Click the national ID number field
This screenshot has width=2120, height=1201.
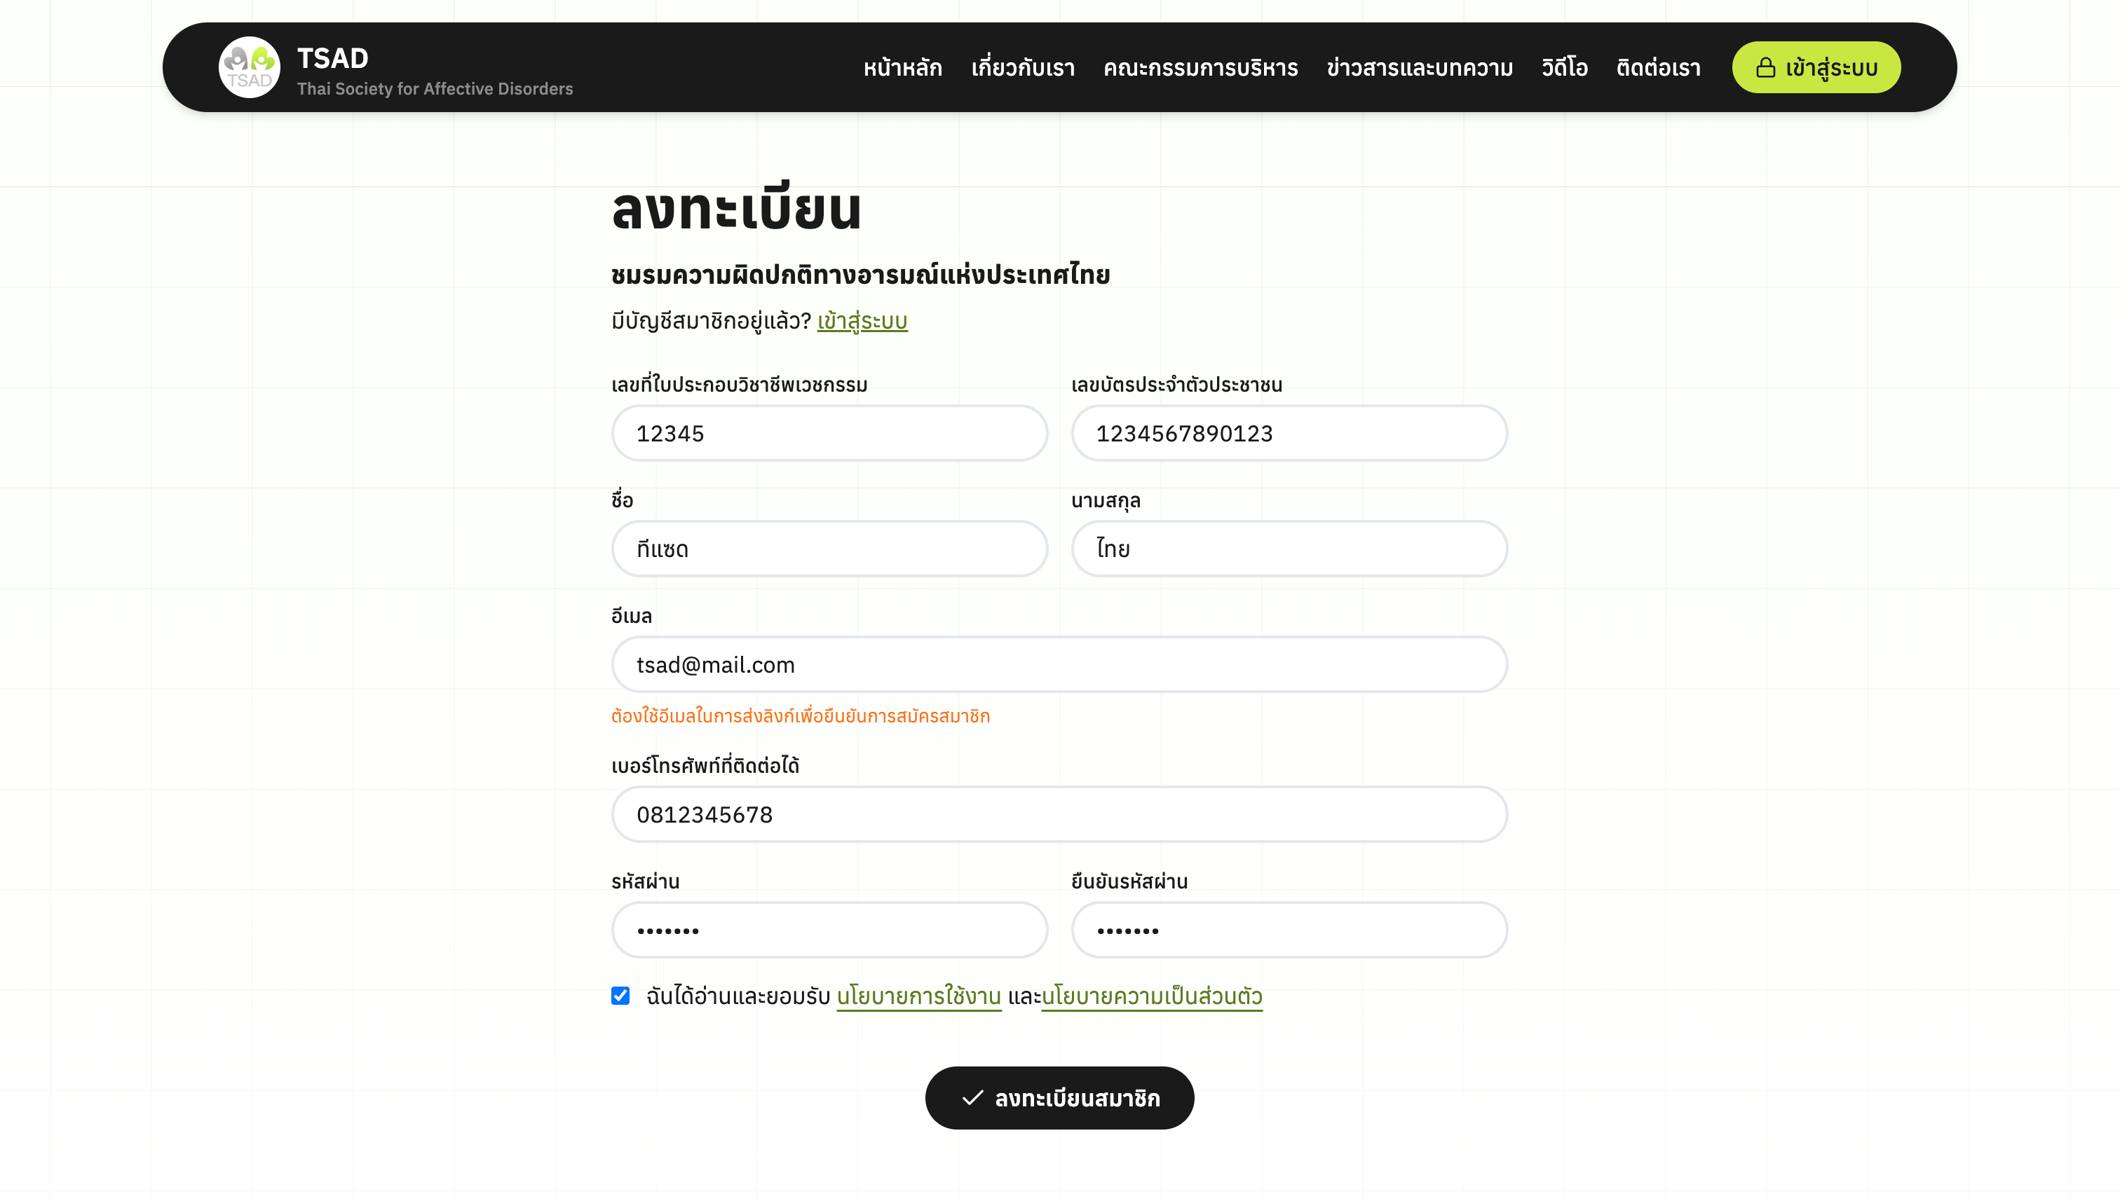click(1289, 433)
